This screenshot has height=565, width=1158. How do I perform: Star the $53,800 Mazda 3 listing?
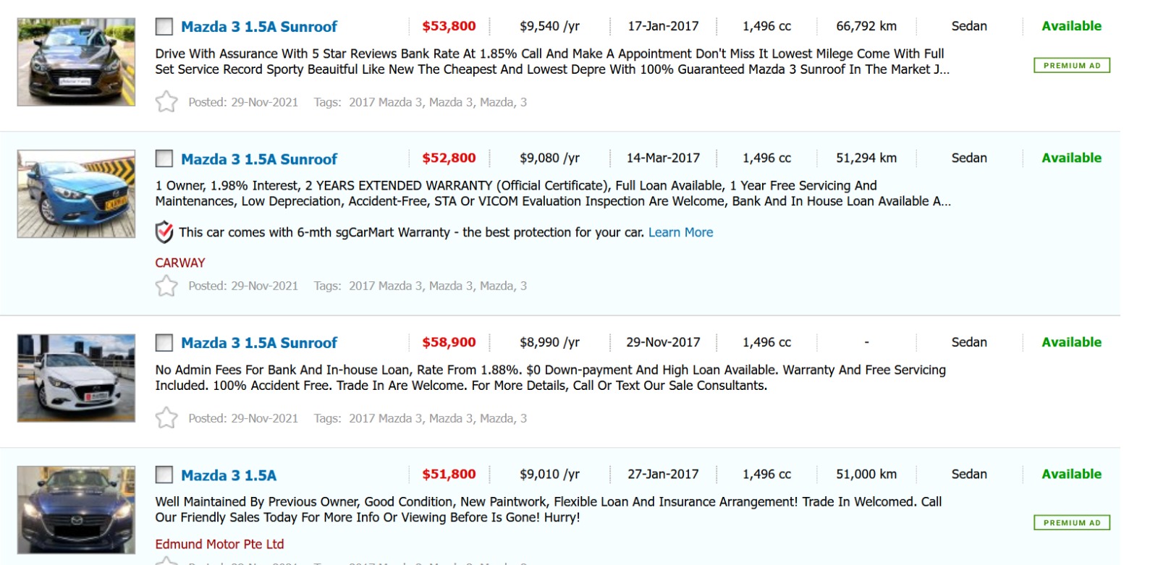(166, 101)
